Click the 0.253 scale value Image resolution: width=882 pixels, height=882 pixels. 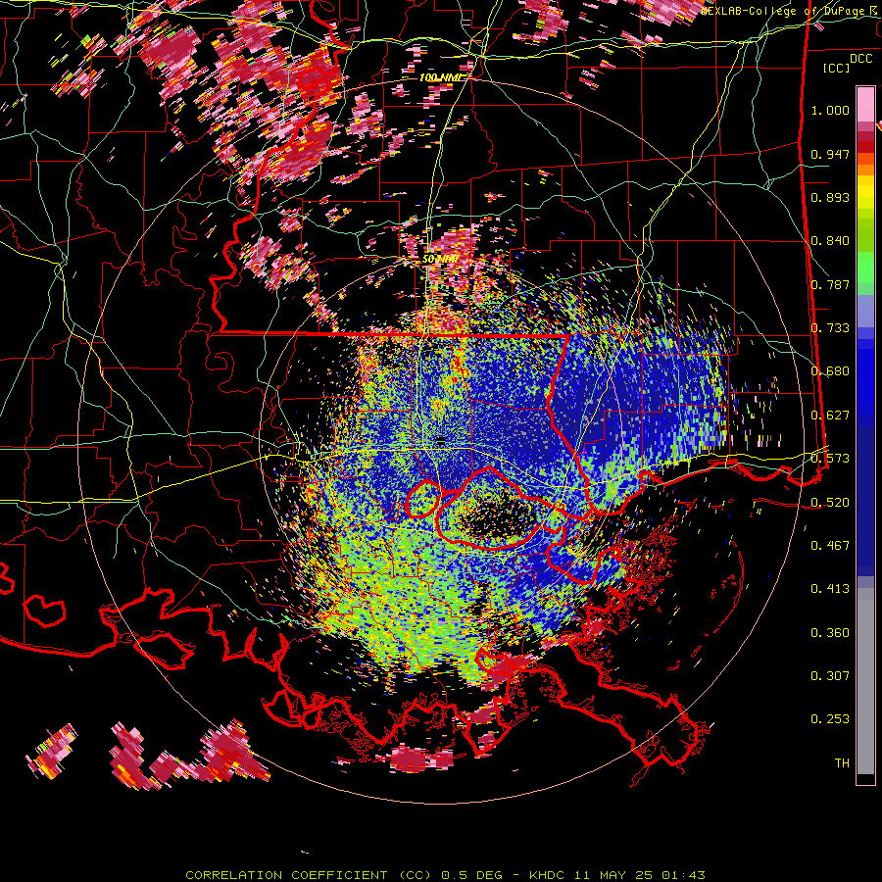click(830, 719)
